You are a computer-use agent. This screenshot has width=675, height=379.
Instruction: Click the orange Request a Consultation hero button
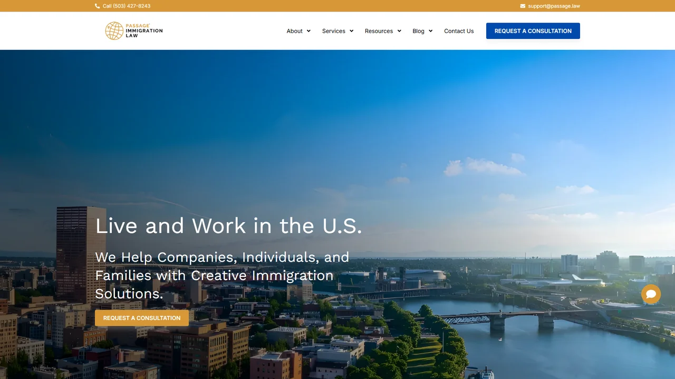142,318
